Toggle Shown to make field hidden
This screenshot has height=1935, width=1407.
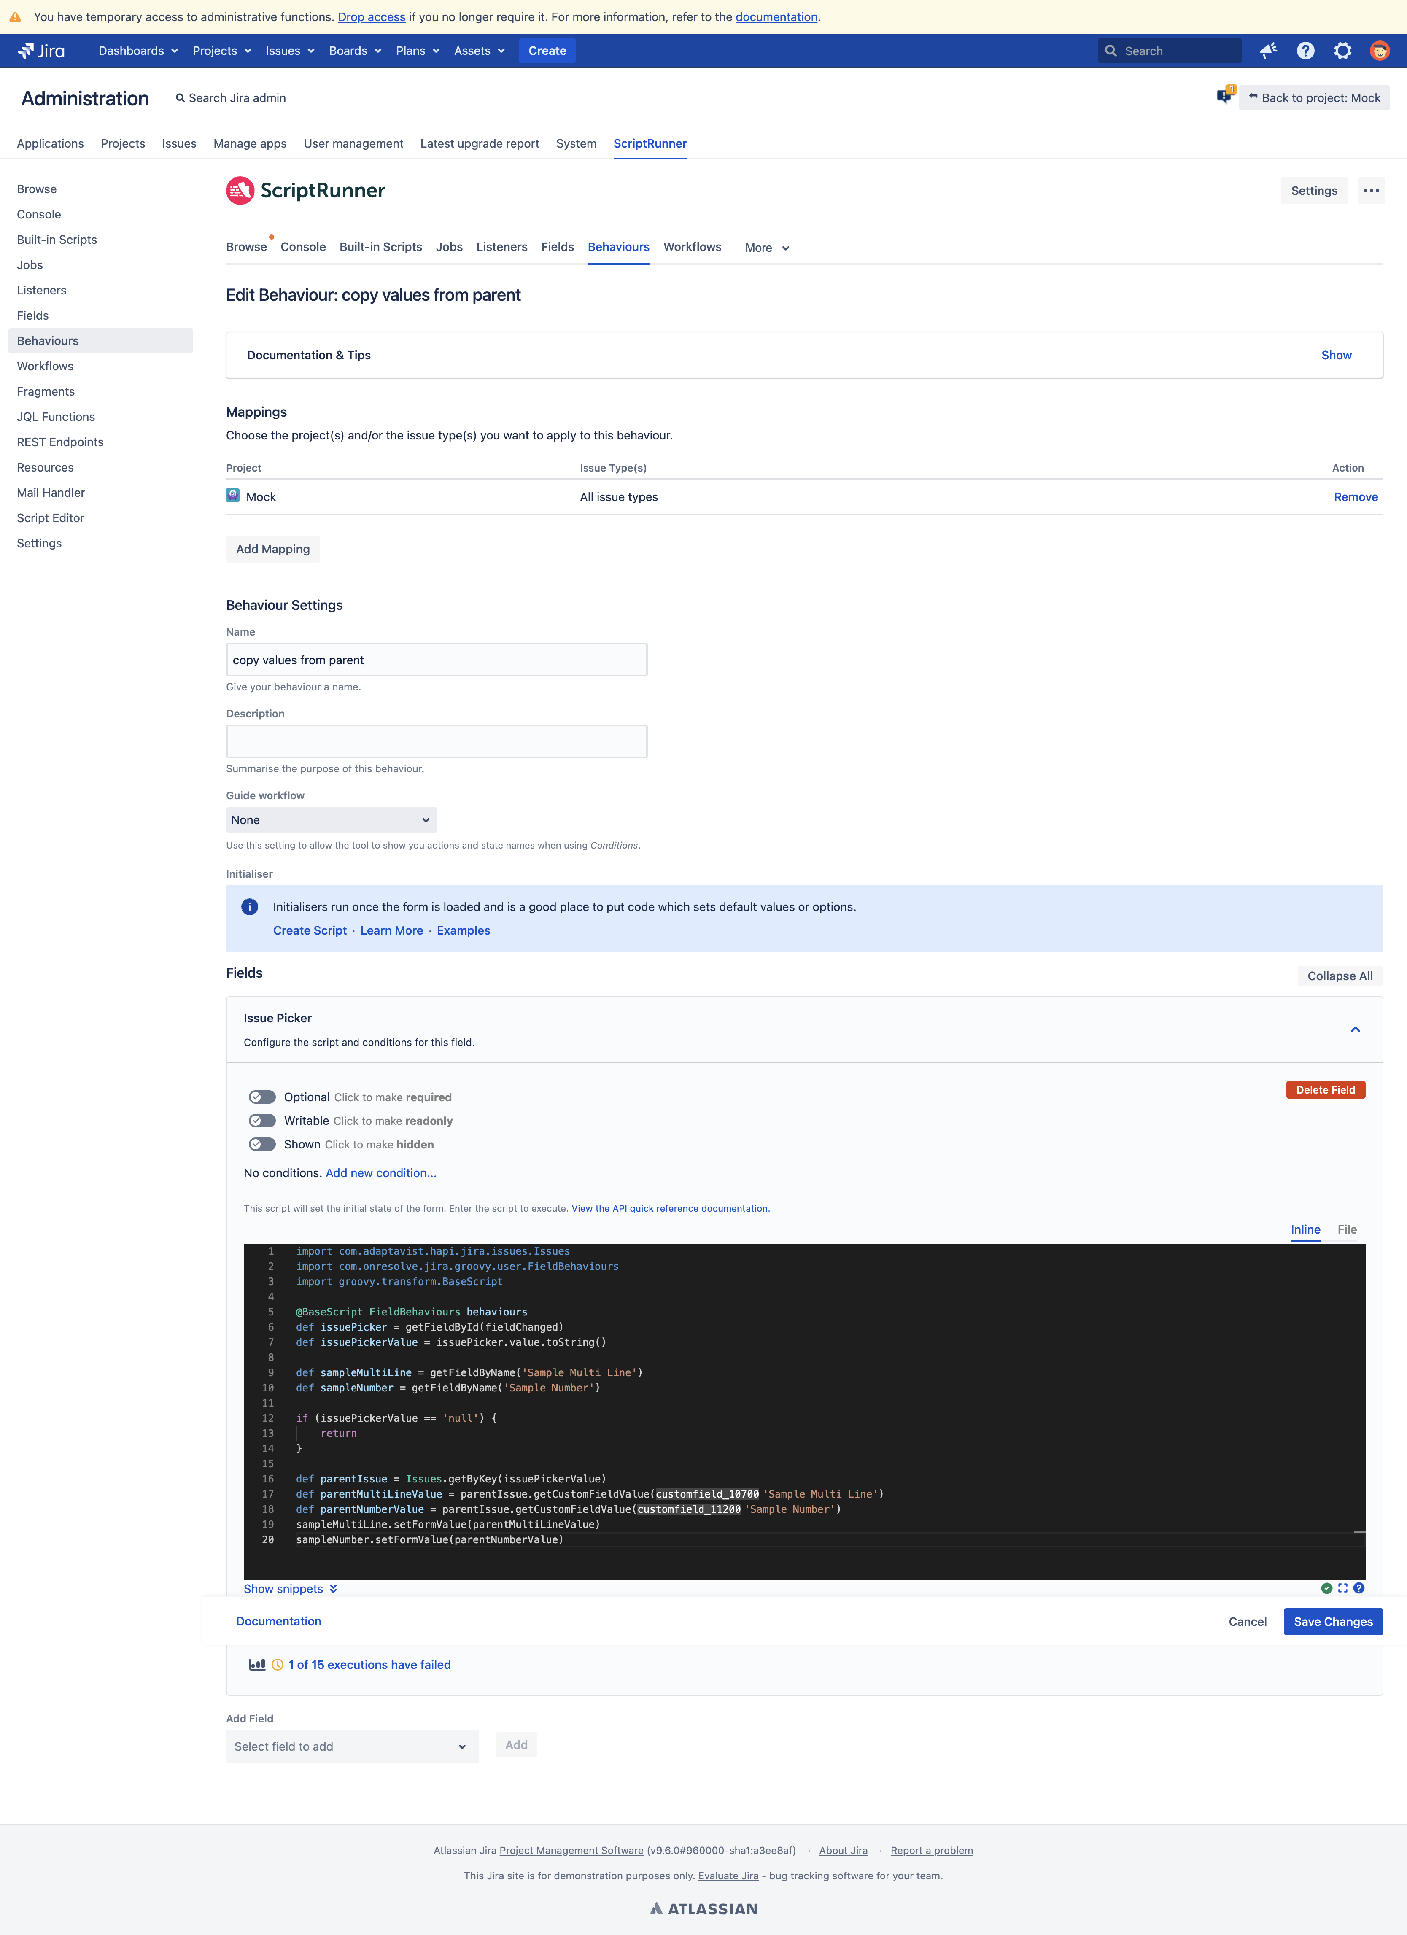coord(262,1144)
